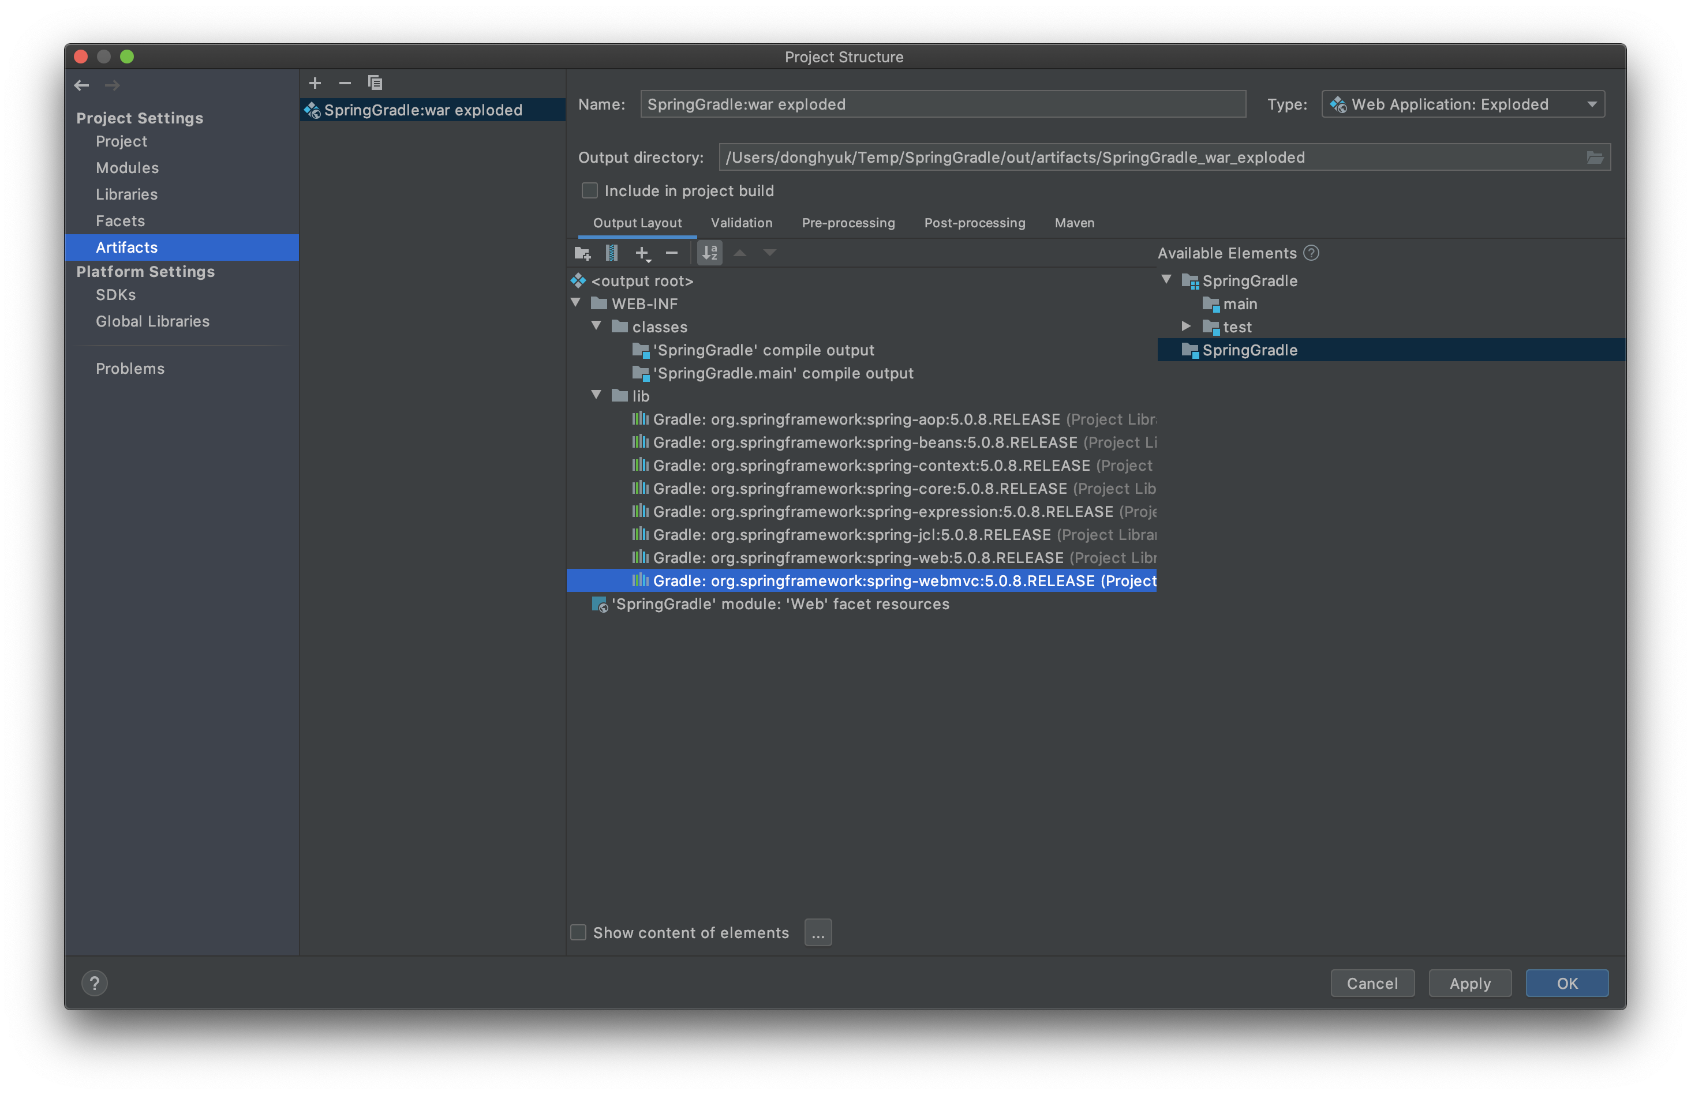Click the Cancel button
1691x1095 pixels.
[x=1372, y=983]
